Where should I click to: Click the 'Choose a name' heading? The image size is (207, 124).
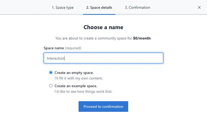pos(103,27)
